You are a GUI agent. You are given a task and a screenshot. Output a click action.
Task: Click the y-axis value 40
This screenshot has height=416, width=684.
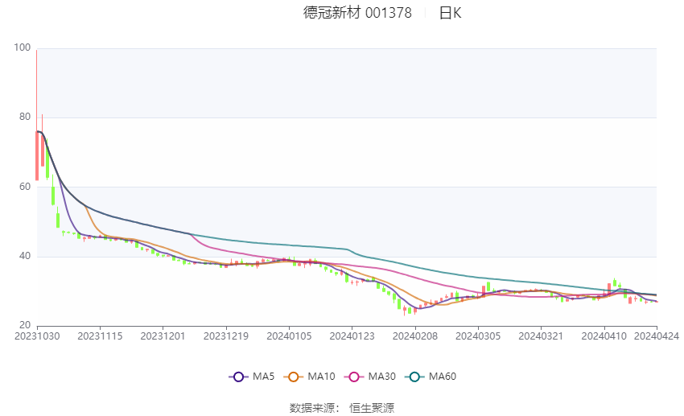coord(25,256)
